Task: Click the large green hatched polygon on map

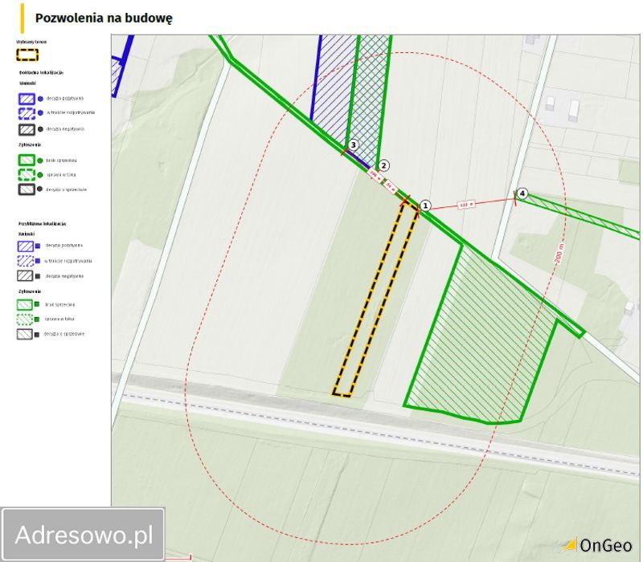Action: click(480, 340)
